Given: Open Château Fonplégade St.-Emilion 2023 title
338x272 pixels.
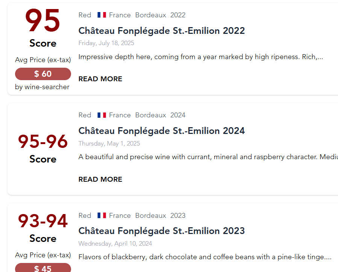Looking at the screenshot, I should [x=162, y=231].
